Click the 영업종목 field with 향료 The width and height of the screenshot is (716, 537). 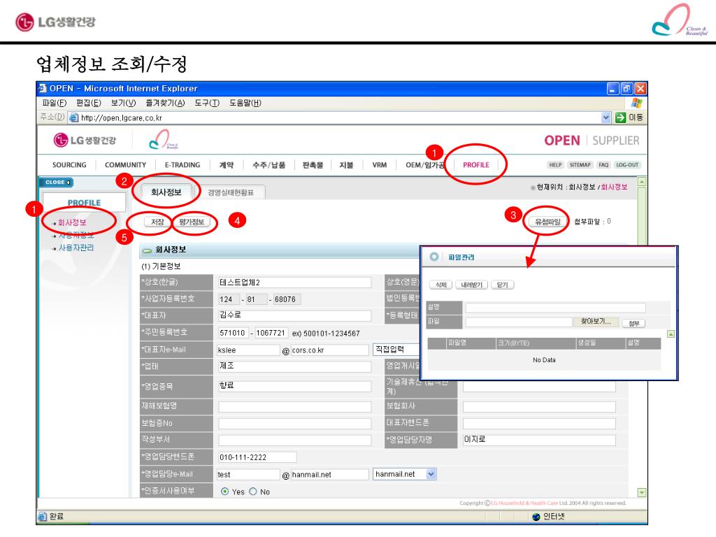(x=294, y=386)
